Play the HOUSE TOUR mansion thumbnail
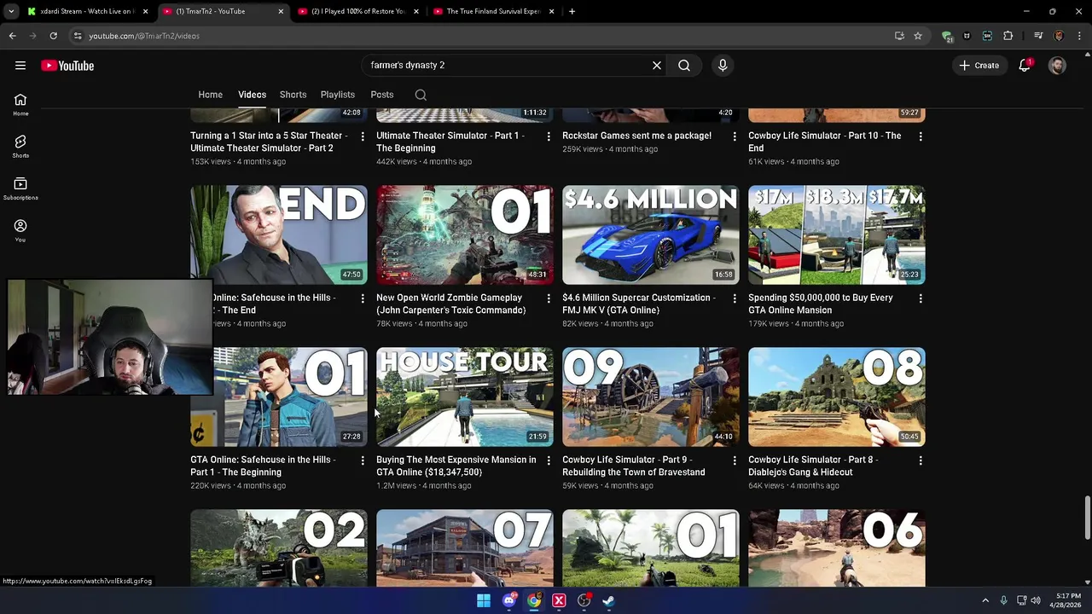Screen dimensions: 1092x614 [465, 397]
